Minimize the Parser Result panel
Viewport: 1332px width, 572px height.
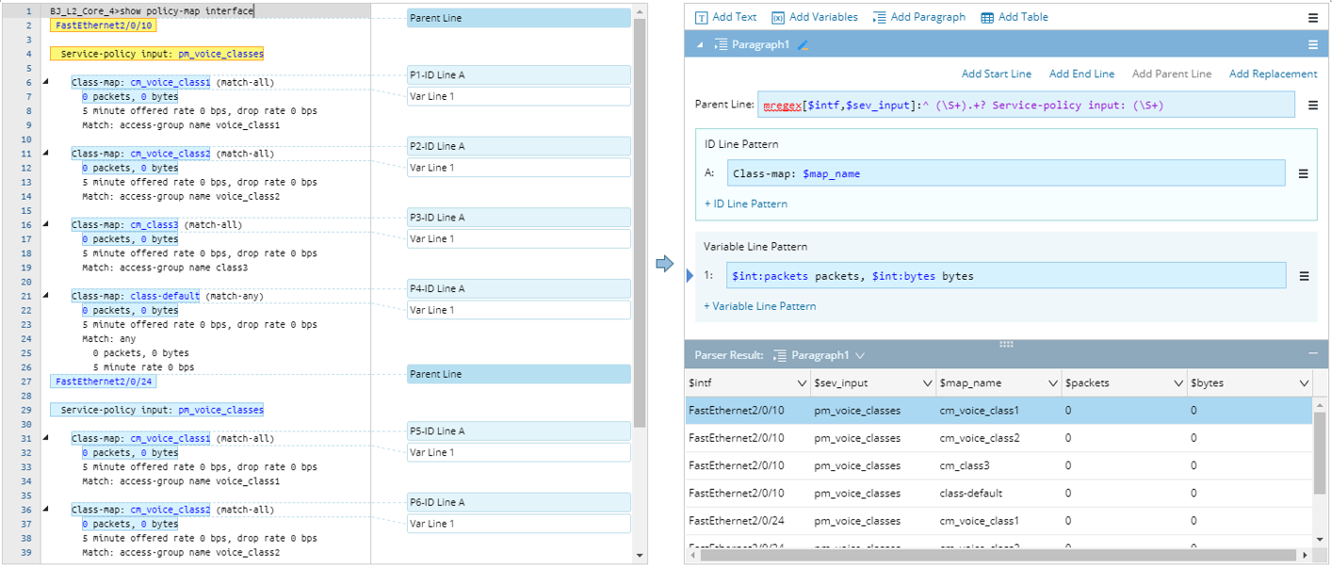point(1313,353)
